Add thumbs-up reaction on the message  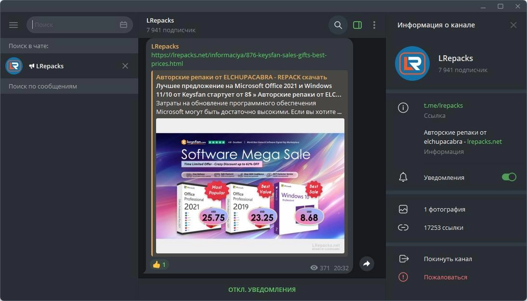[159, 264]
